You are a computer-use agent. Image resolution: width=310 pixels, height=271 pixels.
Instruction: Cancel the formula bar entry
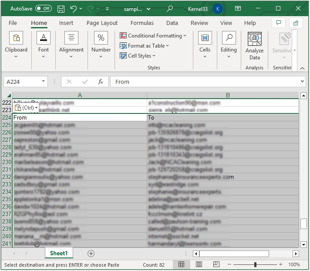(x=69, y=82)
